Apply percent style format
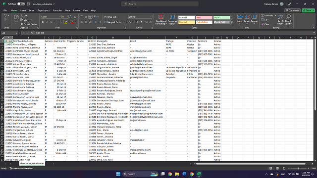Screen dimensions: 317x178 coord(137,22)
